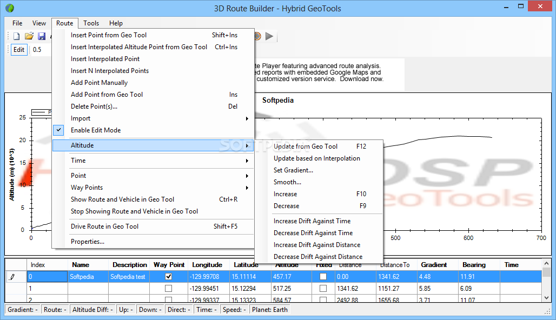Open the Tools menu
This screenshot has height=320, width=556.
[x=91, y=23]
